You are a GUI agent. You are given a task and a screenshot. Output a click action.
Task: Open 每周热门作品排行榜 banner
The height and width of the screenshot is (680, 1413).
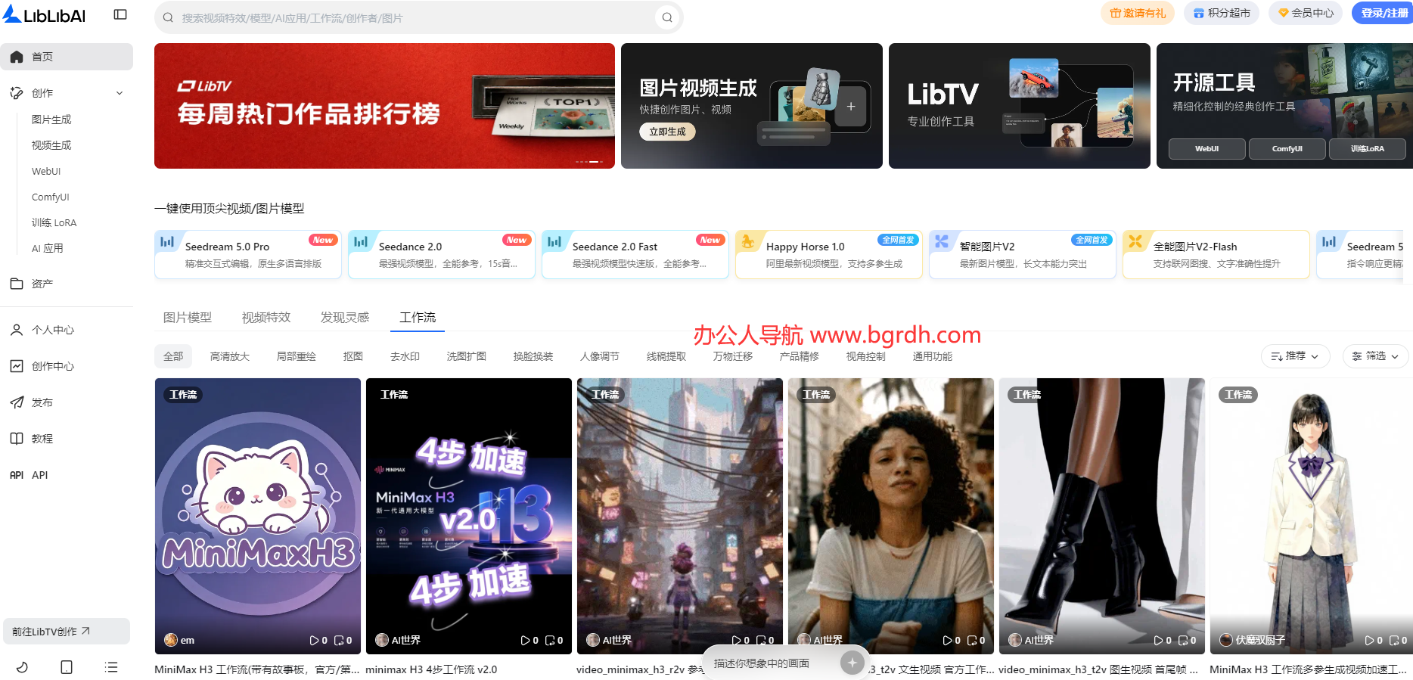point(384,106)
